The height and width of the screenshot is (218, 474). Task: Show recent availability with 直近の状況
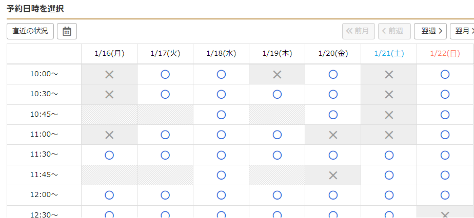pyautogui.click(x=30, y=31)
